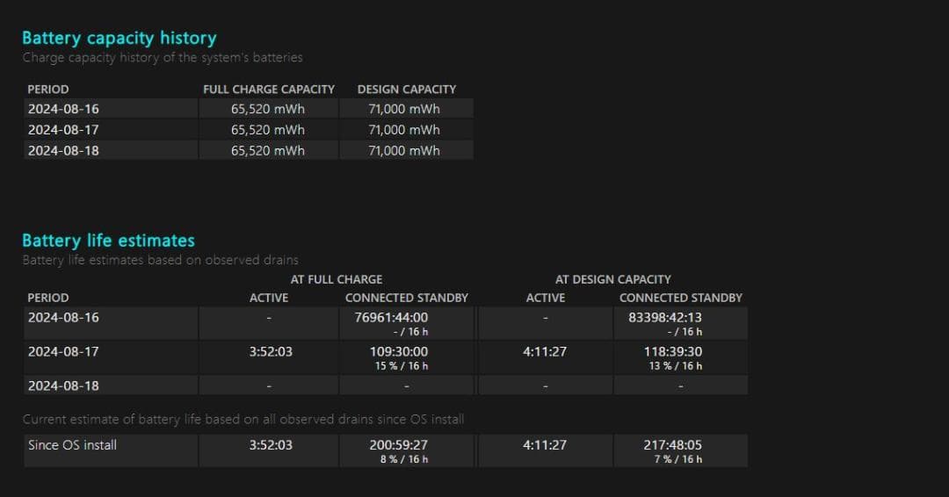Click the "Current estimate of battery life" description

[243, 420]
